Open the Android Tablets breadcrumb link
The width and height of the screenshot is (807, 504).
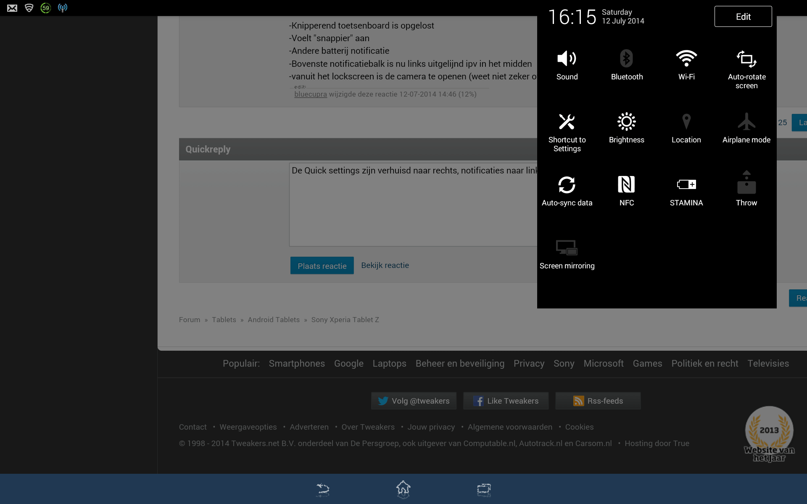274,320
